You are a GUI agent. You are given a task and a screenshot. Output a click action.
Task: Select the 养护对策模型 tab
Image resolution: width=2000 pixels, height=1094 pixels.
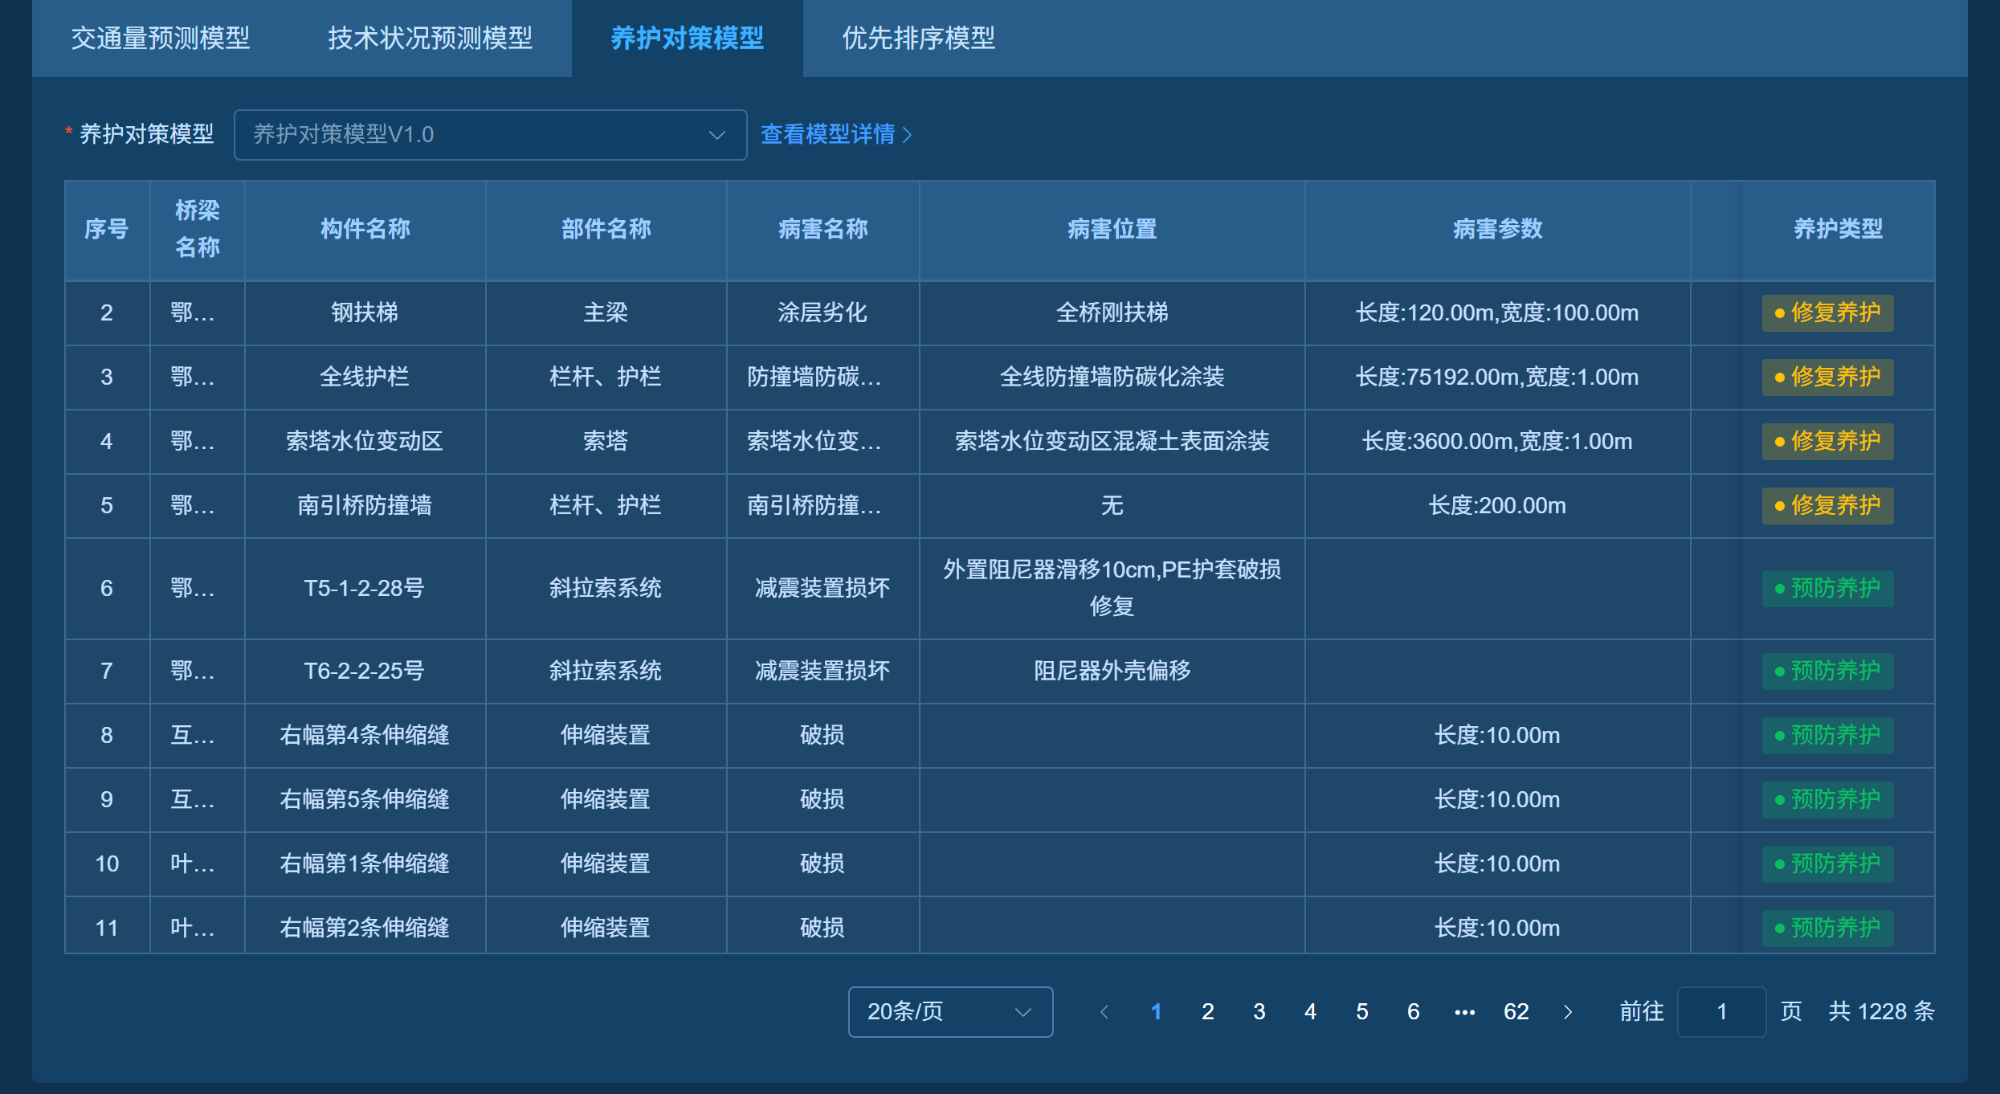click(x=688, y=38)
